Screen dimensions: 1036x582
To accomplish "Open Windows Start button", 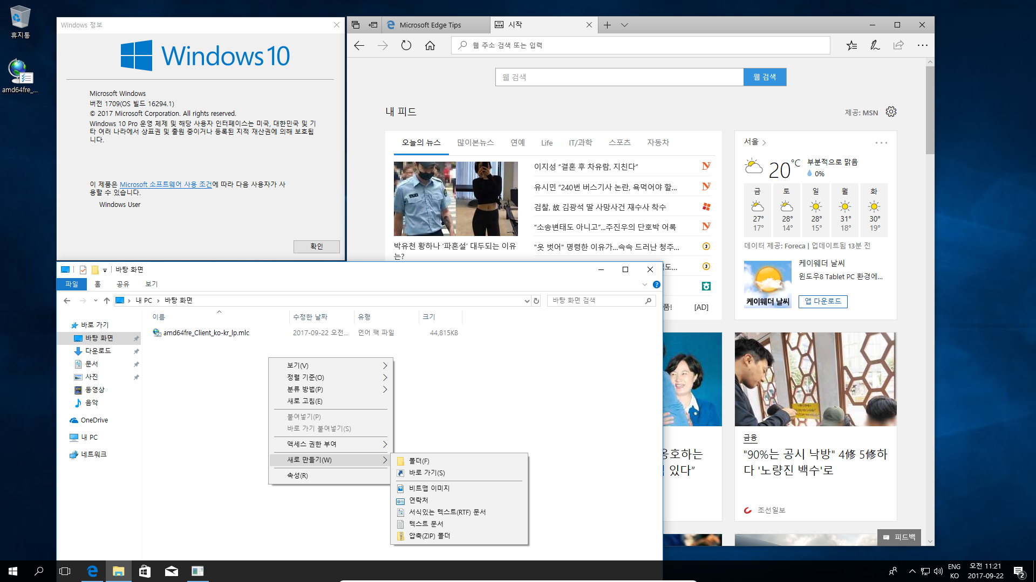I will (13, 571).
